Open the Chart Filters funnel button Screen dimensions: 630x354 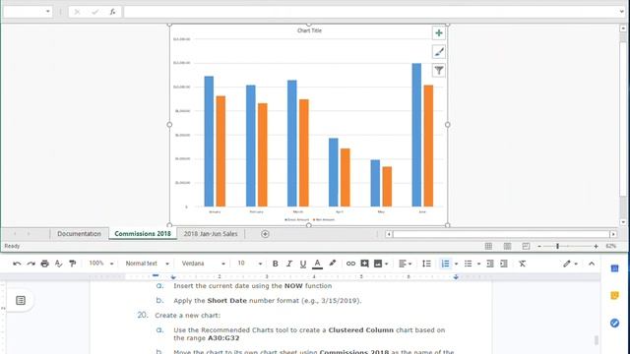439,70
